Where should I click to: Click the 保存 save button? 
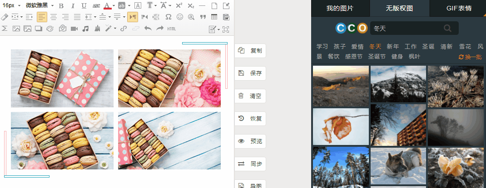(250, 73)
